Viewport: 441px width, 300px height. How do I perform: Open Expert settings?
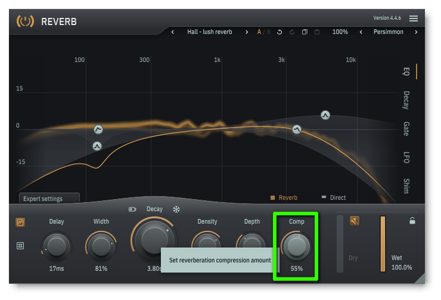(49, 198)
